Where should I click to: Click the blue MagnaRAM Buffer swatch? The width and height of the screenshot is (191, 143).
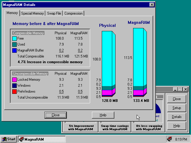point(14,50)
